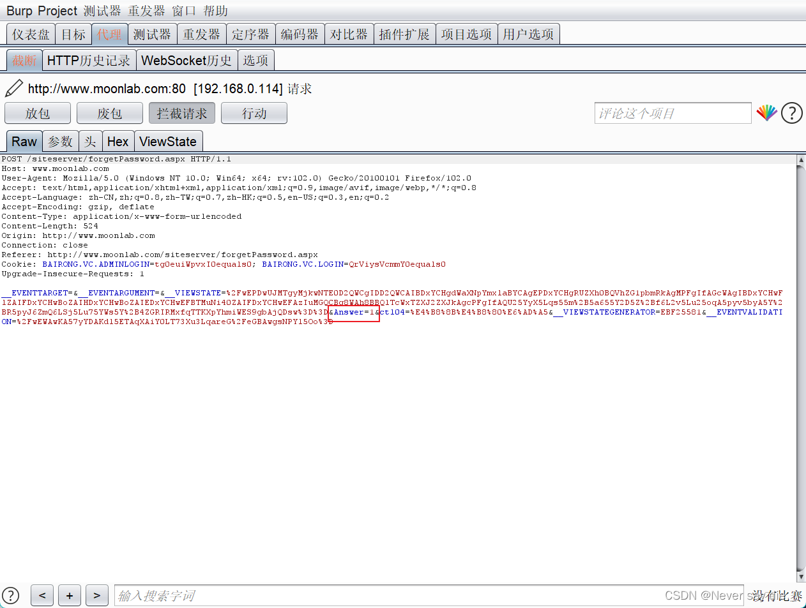Toggle the 拦截请求 intercept button
806x608 pixels.
[x=182, y=113]
